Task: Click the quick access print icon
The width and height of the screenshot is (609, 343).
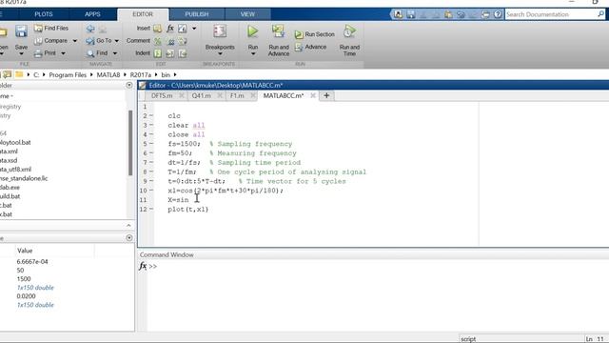Action: click(x=485, y=14)
